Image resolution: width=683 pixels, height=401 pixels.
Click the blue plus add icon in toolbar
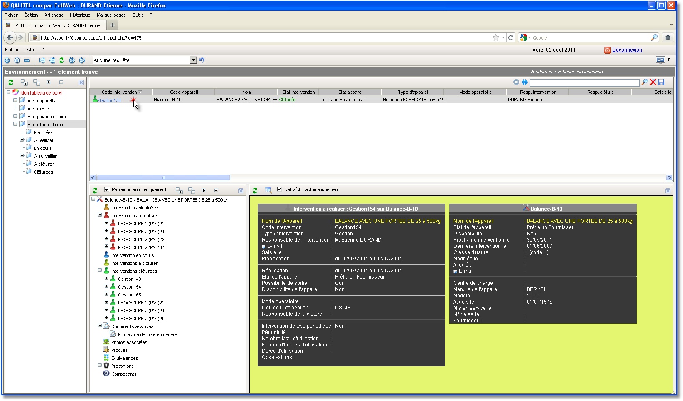click(x=7, y=60)
